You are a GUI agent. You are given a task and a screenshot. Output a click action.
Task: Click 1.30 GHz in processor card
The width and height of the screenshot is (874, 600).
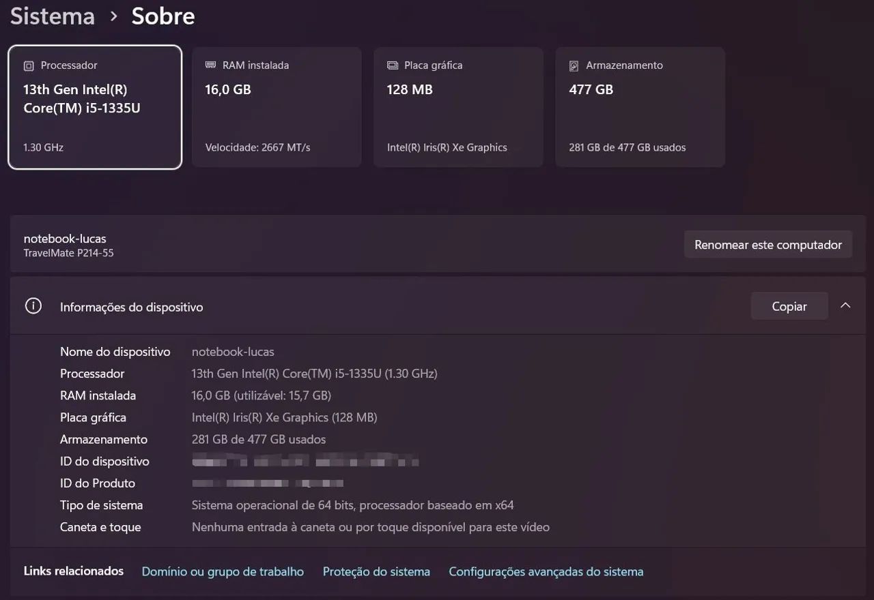pyautogui.click(x=43, y=147)
